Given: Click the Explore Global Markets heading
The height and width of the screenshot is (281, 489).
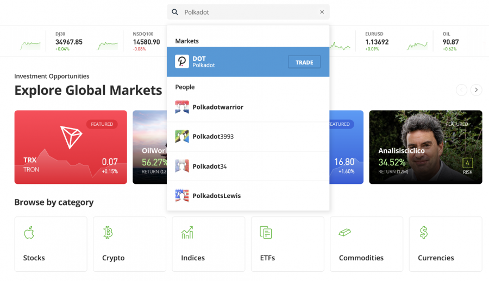Looking at the screenshot, I should pyautogui.click(x=88, y=91).
